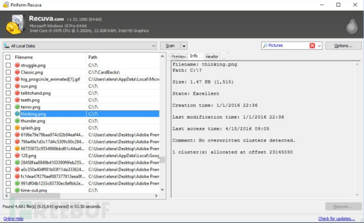Click the orange status dot beside splash.jpg
364x223 pixels.
coord(17,128)
